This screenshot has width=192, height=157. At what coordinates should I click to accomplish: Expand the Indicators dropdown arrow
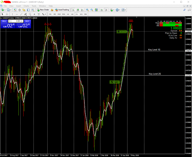pyautogui.click(x=114, y=10)
